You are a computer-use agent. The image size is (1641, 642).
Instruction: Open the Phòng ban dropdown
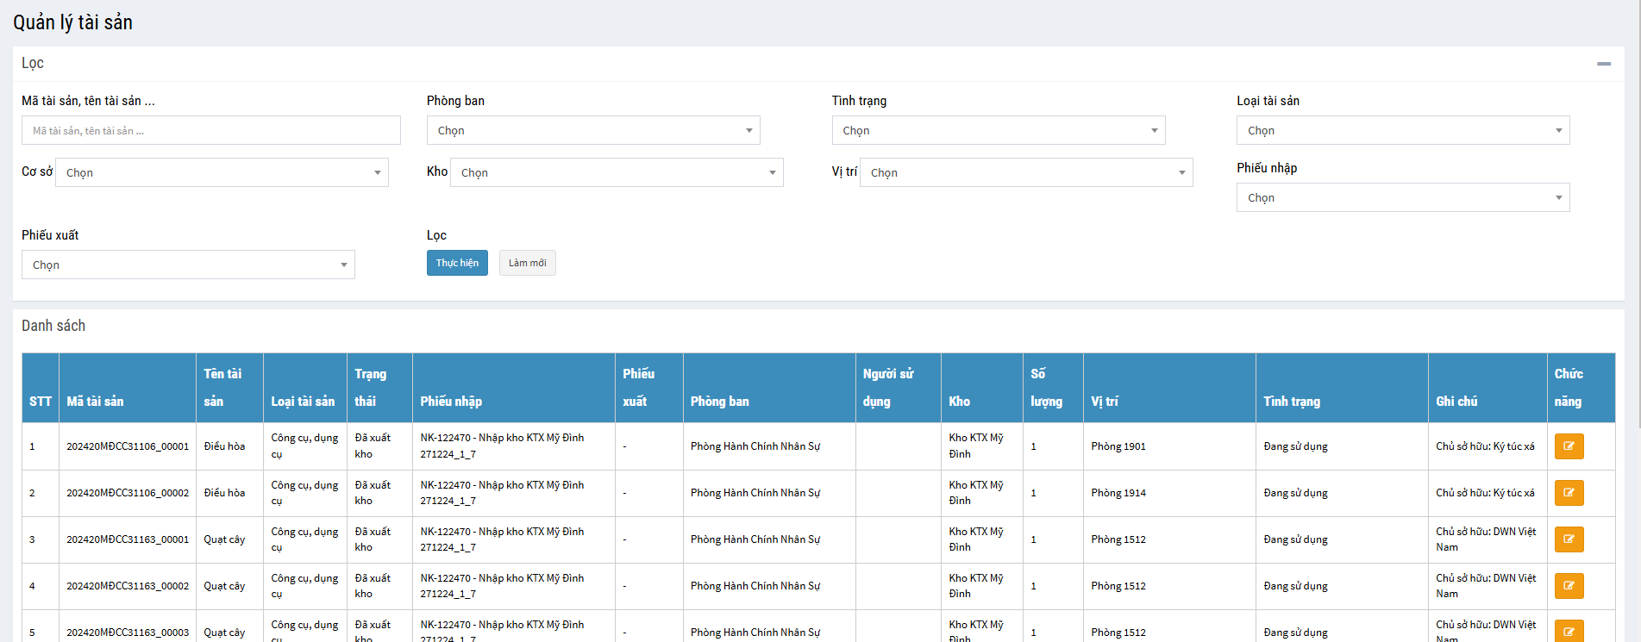click(x=593, y=131)
